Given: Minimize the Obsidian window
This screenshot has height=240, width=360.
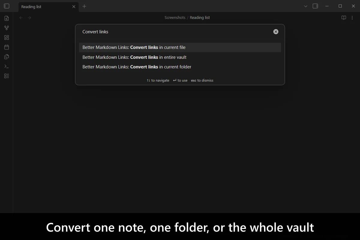Looking at the screenshot, I should [327, 6].
